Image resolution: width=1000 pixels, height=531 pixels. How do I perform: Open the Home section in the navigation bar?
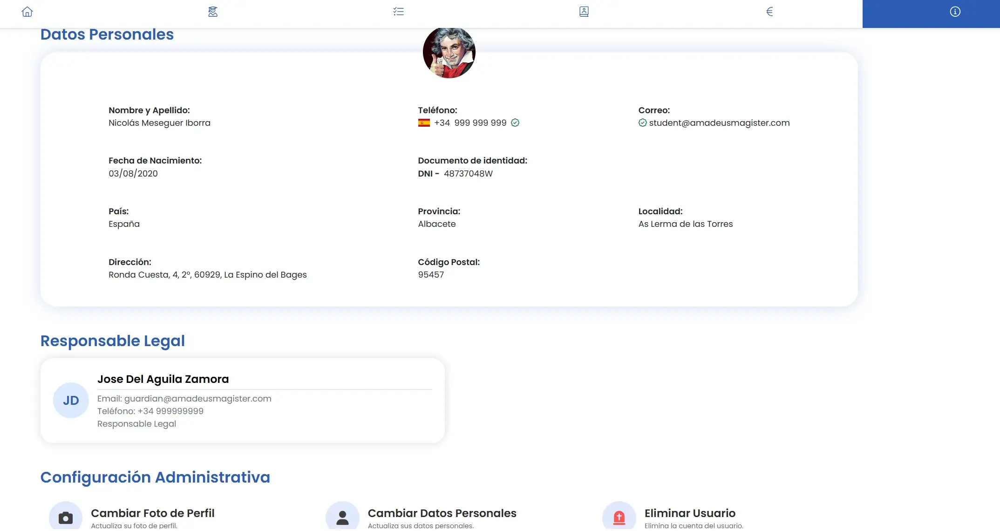(27, 12)
